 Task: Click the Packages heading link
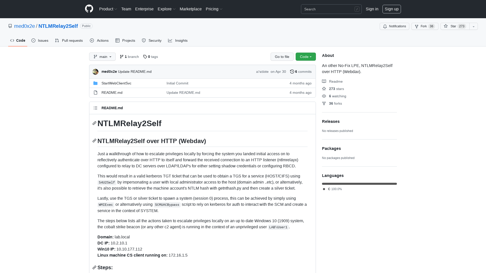pos(331,148)
